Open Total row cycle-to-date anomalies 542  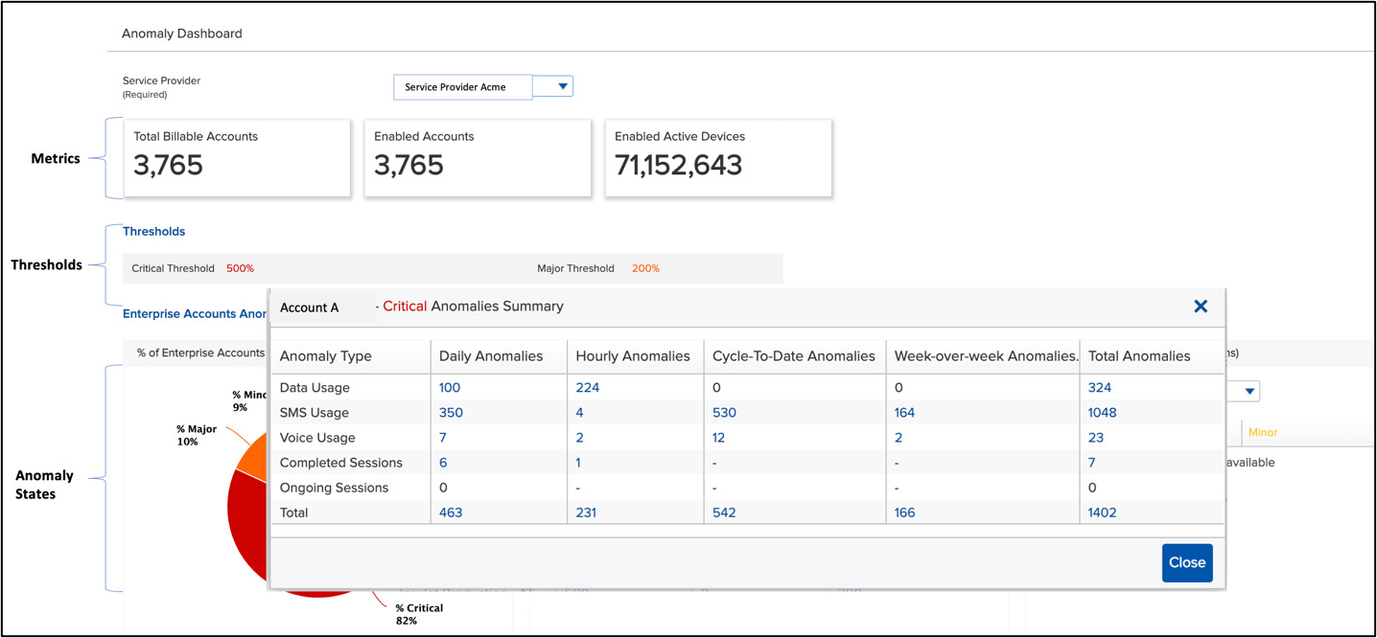click(724, 513)
